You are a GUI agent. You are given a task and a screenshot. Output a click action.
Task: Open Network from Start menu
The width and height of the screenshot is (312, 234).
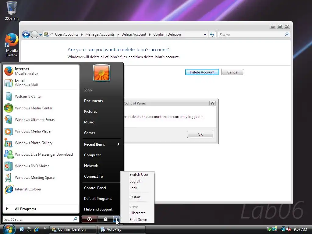[x=102, y=165]
